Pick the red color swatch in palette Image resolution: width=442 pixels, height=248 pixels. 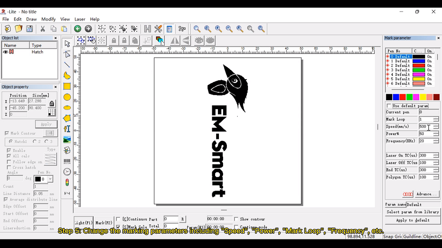click(403, 97)
